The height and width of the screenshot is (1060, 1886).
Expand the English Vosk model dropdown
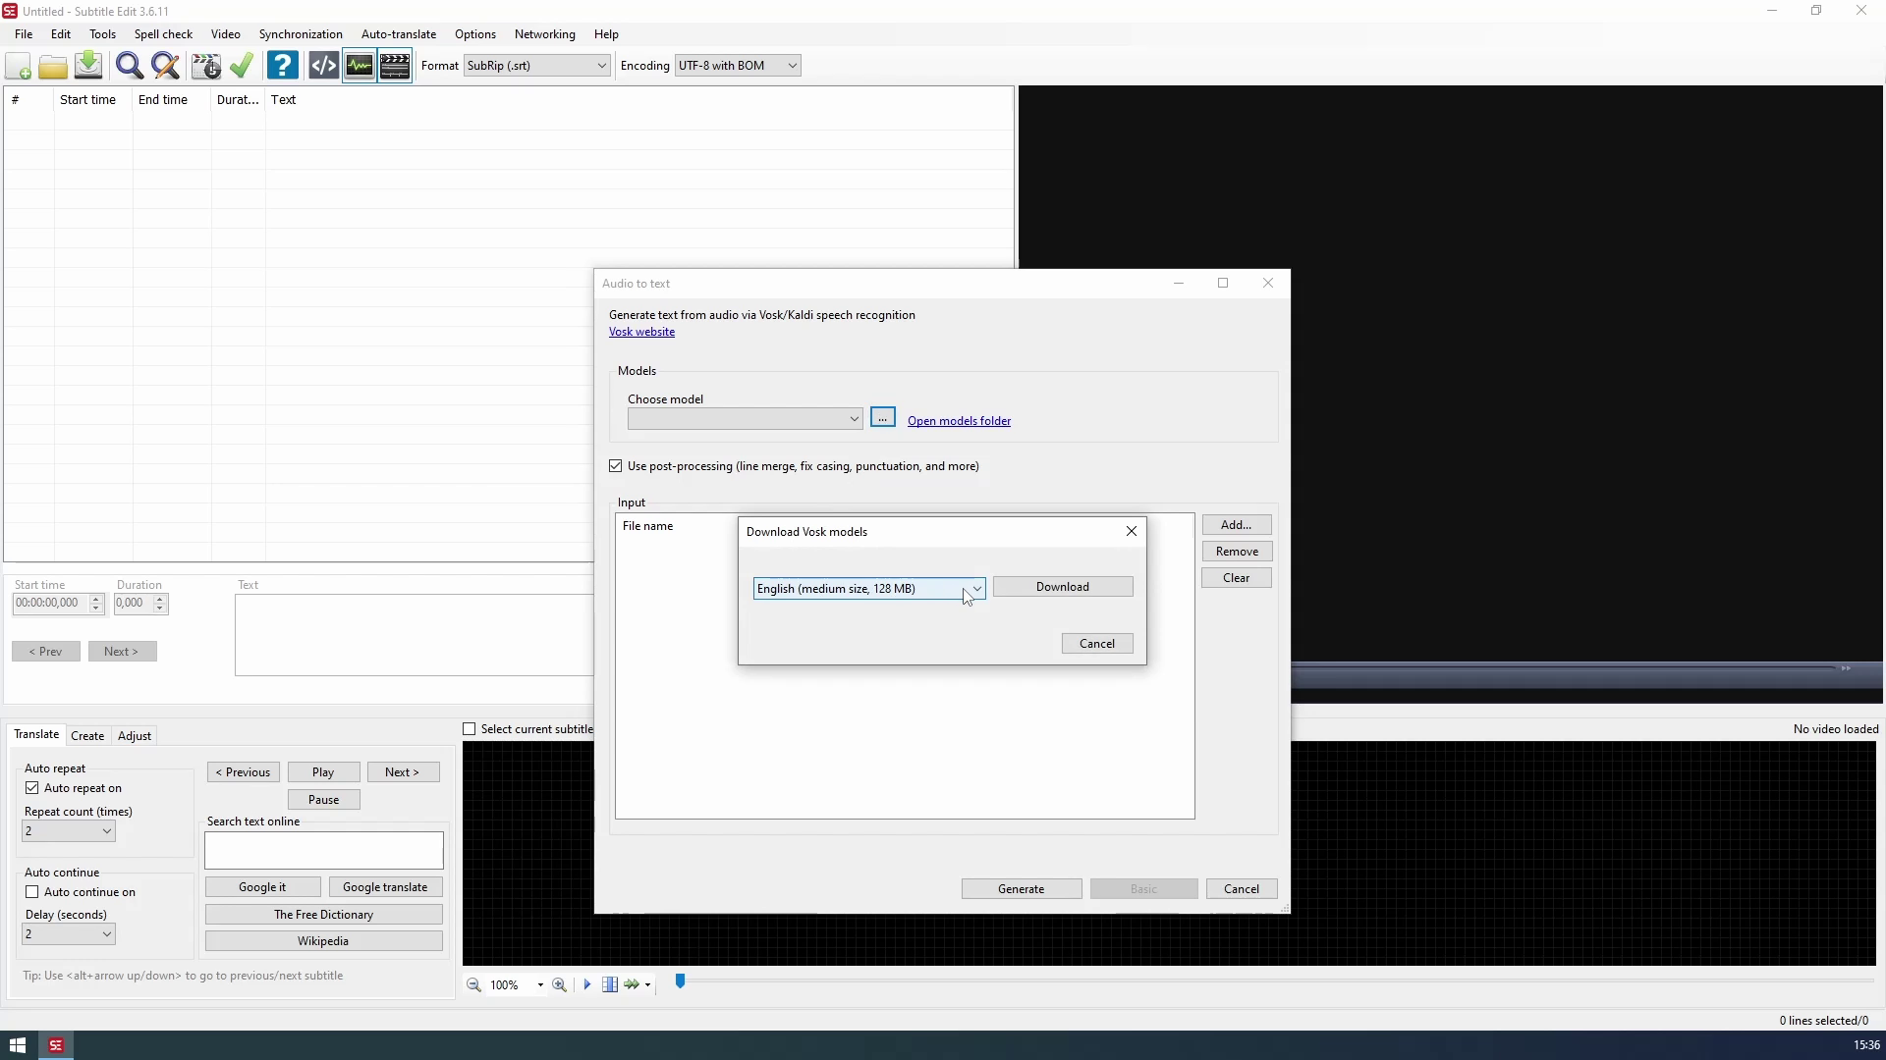[976, 589]
